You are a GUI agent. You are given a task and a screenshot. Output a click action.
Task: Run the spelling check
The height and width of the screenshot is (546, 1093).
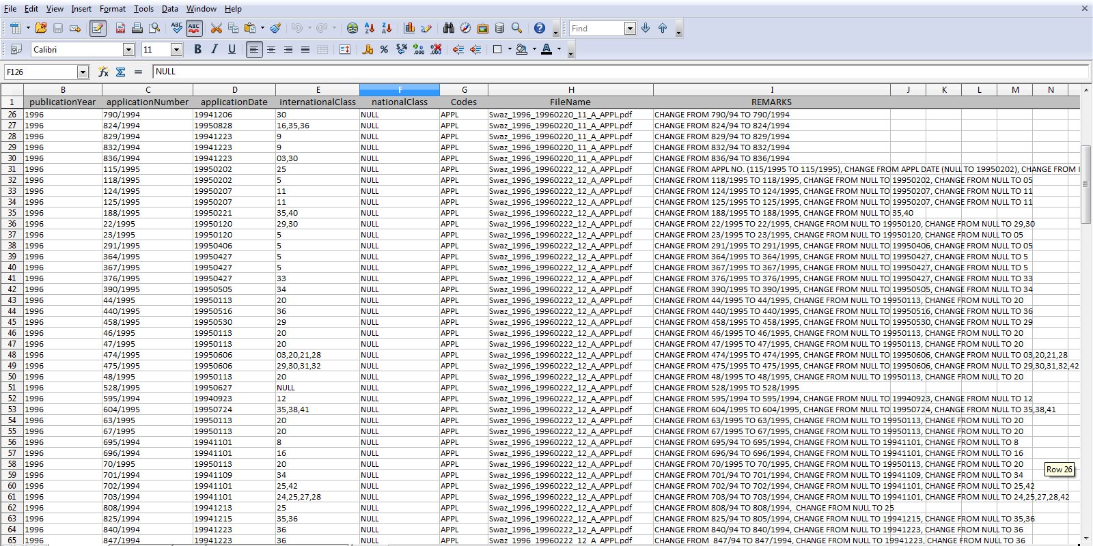(x=177, y=28)
